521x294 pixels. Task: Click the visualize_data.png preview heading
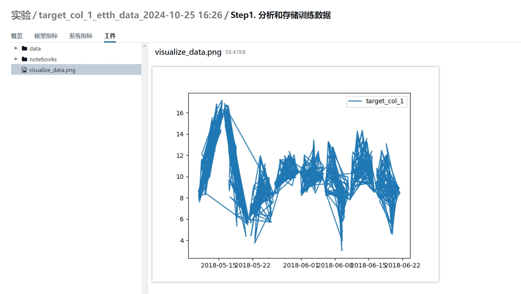188,52
